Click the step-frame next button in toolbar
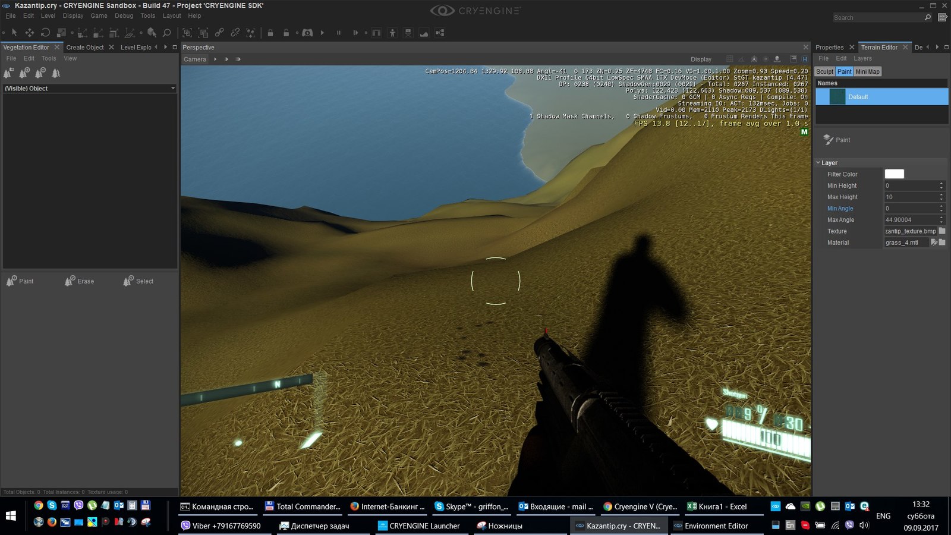 [355, 33]
